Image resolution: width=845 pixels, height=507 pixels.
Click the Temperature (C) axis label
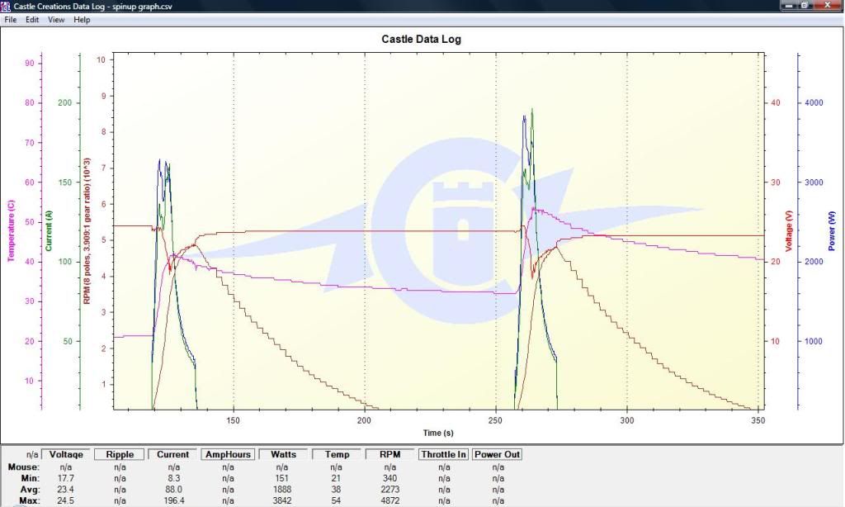click(12, 231)
